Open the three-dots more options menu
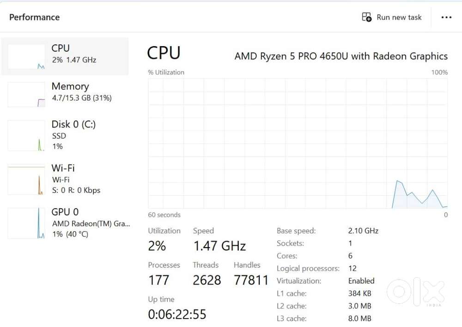462x327 pixels. pos(446,18)
